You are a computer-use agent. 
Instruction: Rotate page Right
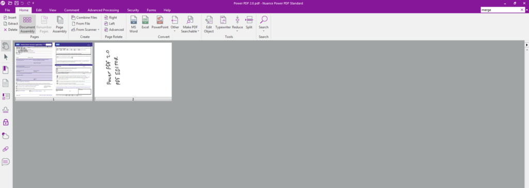(x=111, y=18)
